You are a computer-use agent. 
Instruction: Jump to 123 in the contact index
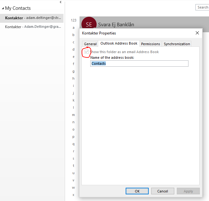[74, 20]
